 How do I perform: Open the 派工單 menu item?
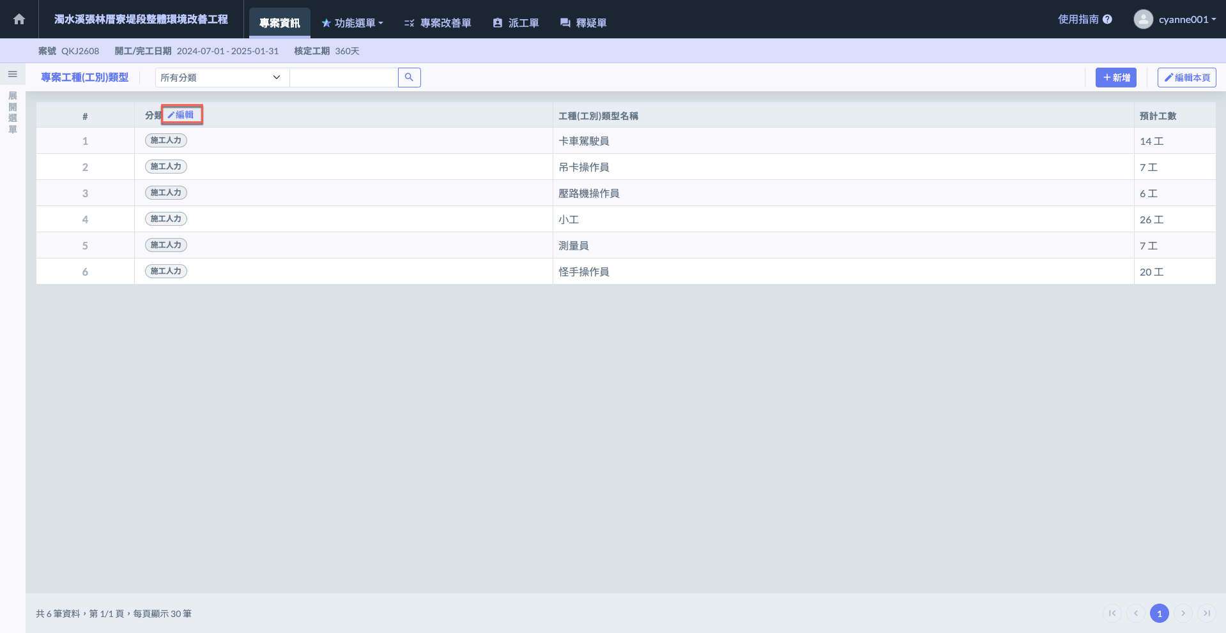516,23
